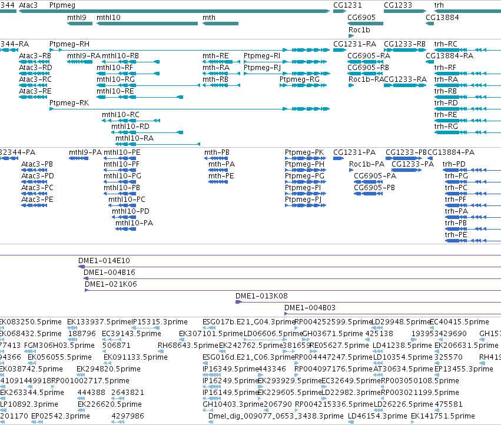Click the DME1-021K06 clone

pos(293,290)
